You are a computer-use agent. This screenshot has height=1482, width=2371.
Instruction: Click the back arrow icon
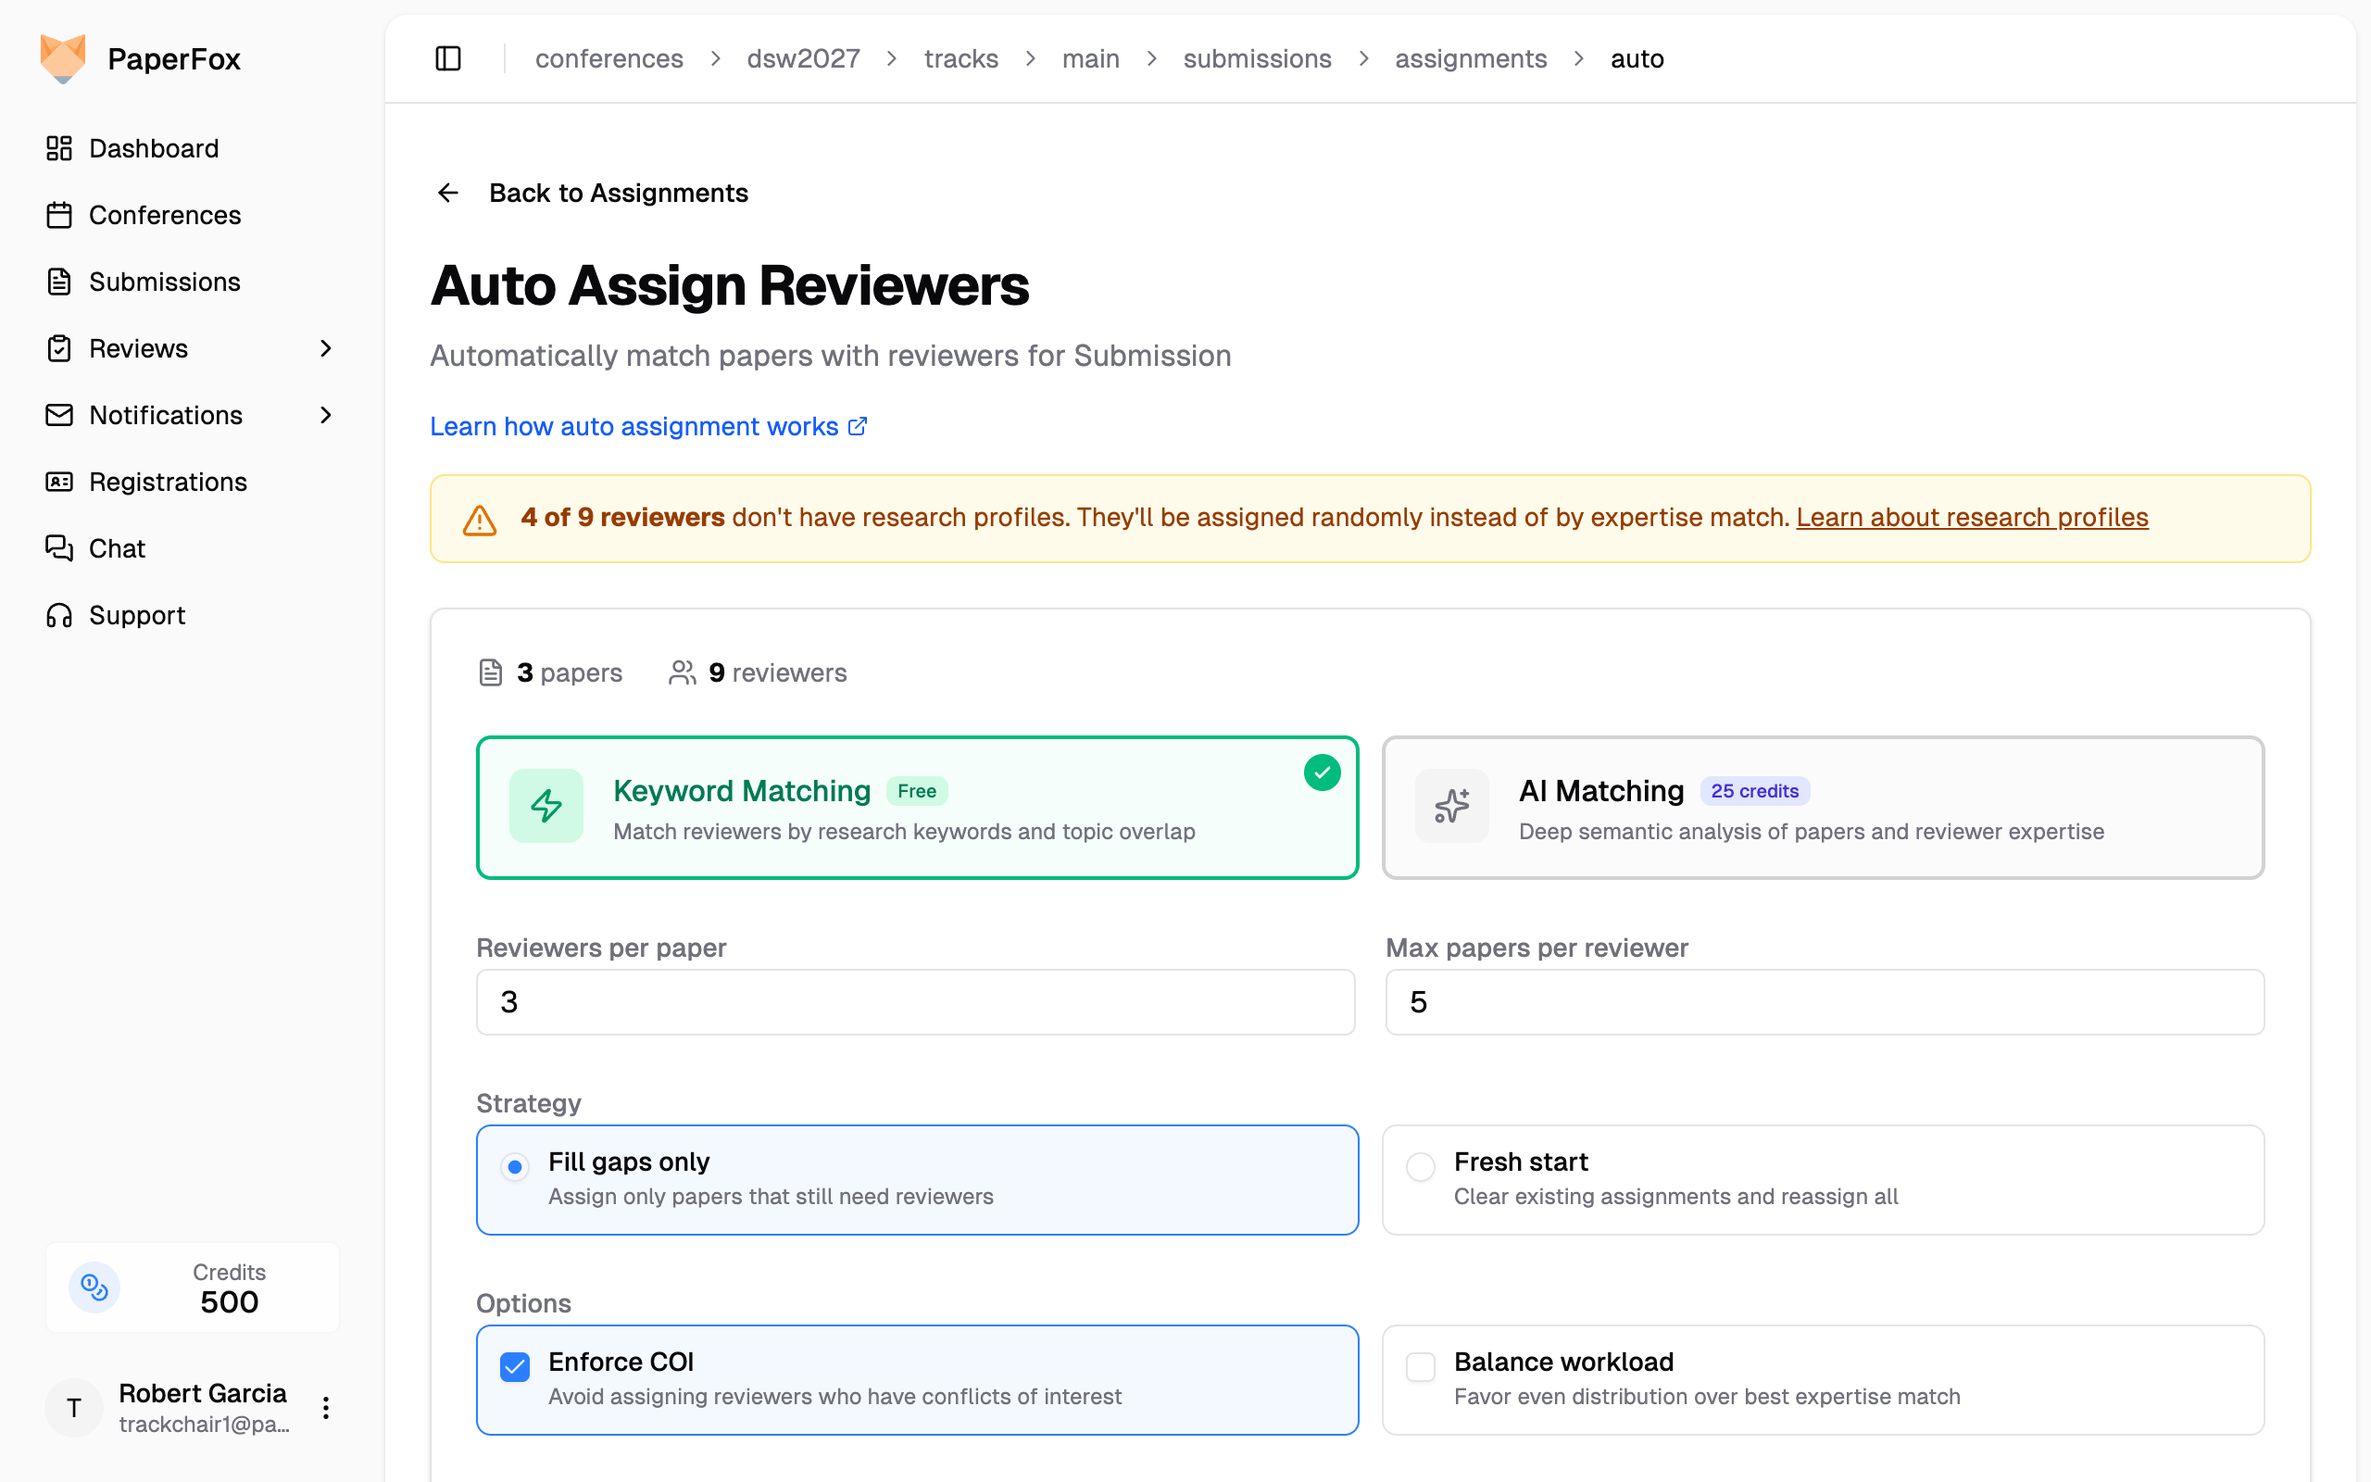[x=447, y=193]
